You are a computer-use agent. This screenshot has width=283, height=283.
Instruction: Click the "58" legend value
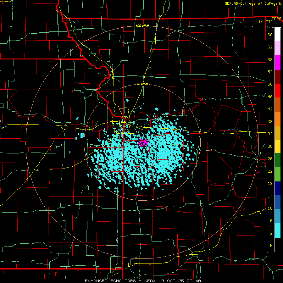(270, 59)
